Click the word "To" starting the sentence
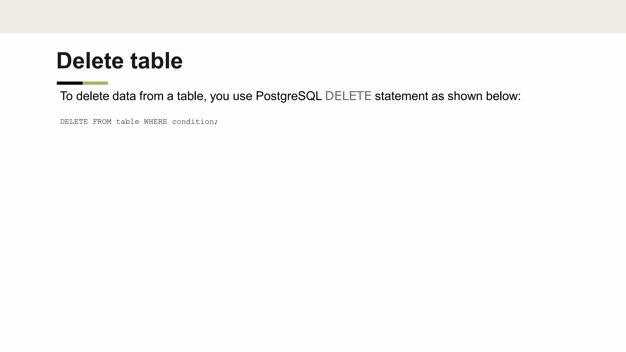Screen dimensions: 626x352 (66, 96)
